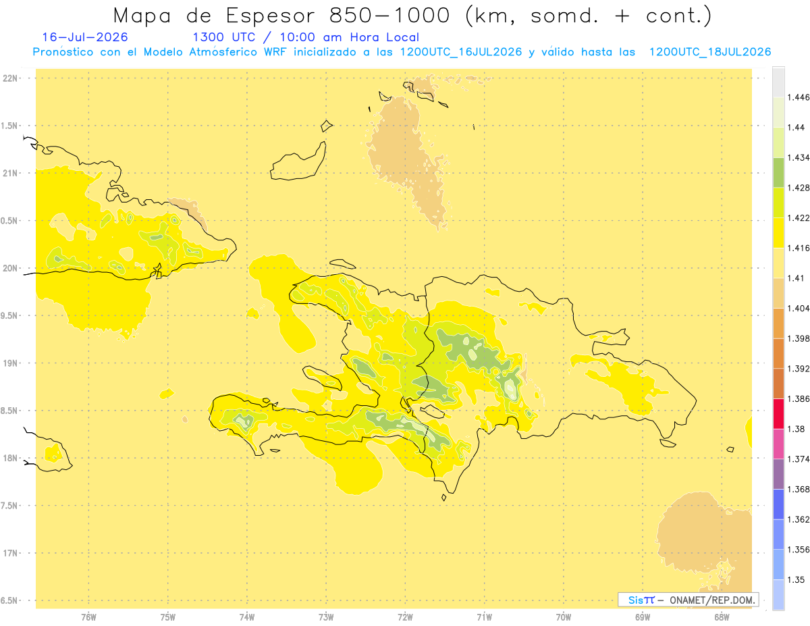Click the legend value '1.404'
This screenshot has height=626, width=810.
799,308
